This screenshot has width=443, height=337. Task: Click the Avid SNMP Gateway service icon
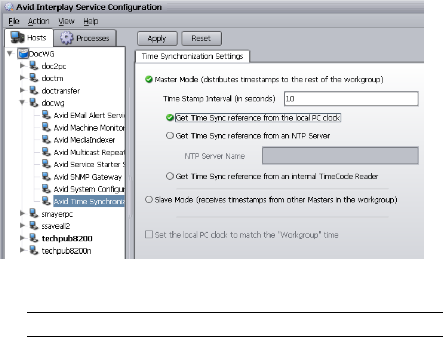46,176
